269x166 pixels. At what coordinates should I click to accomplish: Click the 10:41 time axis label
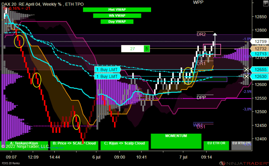(x=141, y=157)
